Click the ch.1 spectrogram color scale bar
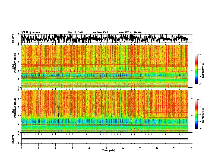 click(x=196, y=69)
